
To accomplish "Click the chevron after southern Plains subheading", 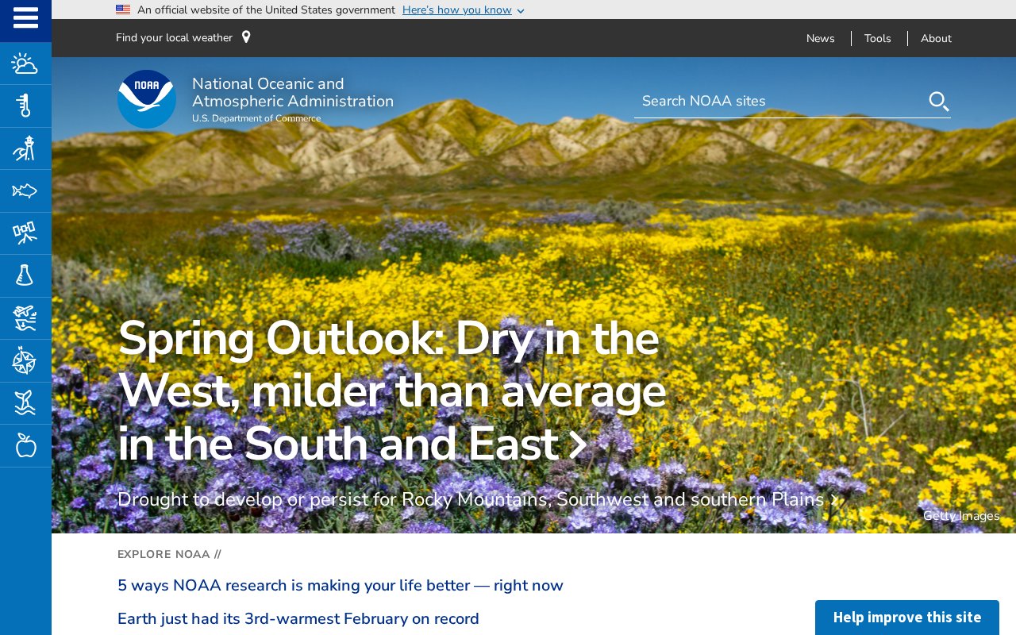I will (834, 500).
